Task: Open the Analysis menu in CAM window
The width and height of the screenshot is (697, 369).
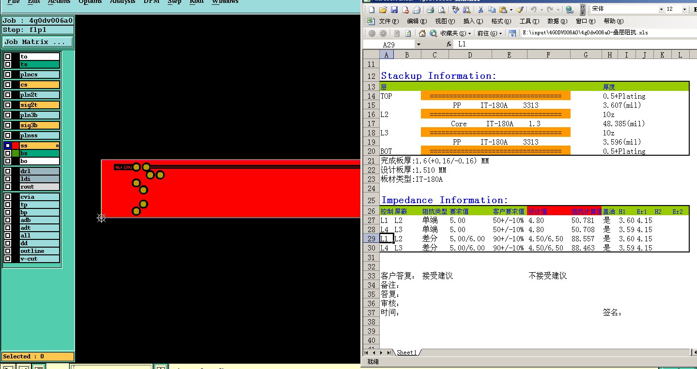Action: tap(123, 2)
